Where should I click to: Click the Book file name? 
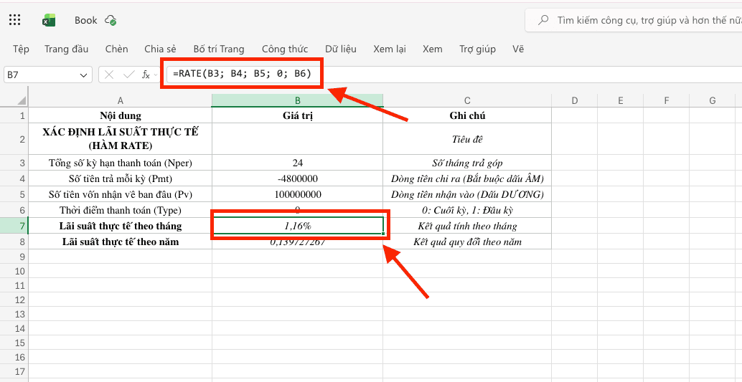tap(85, 20)
